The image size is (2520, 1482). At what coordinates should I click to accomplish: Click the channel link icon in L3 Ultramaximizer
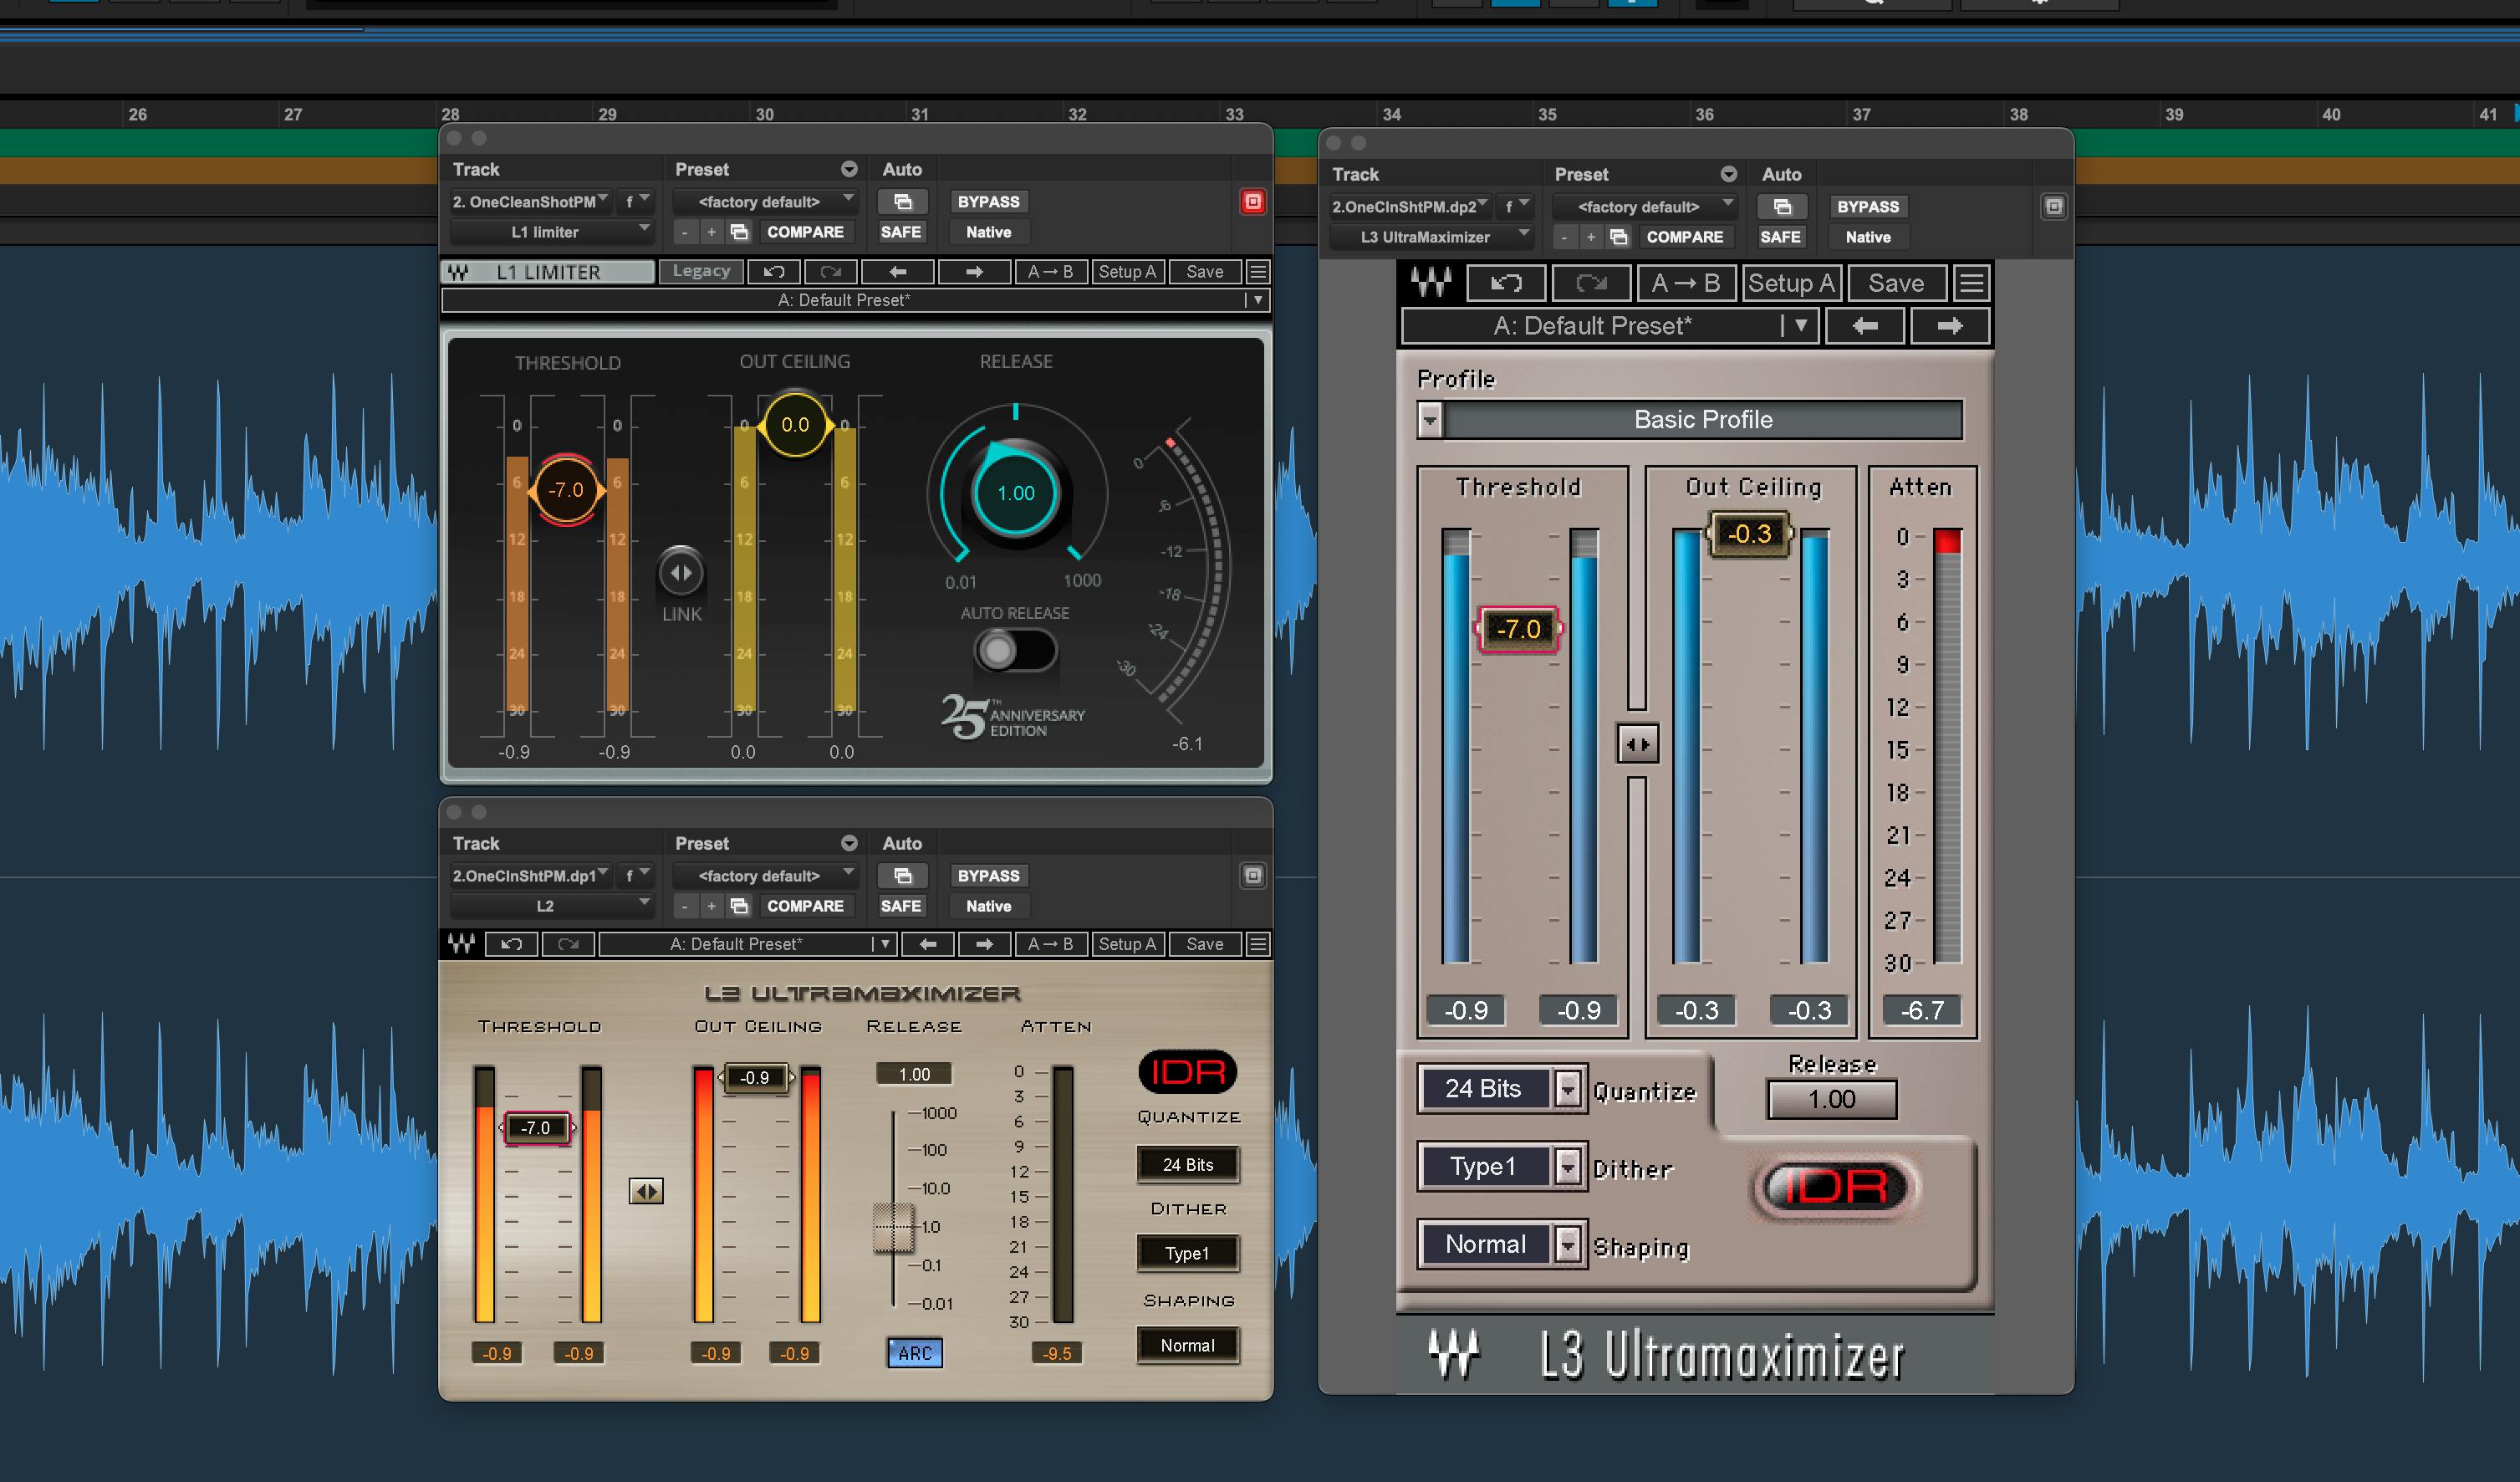tap(1637, 743)
